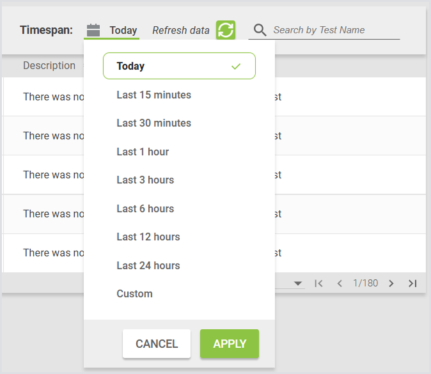
Task: Select Last 1 hour option
Action: [143, 152]
